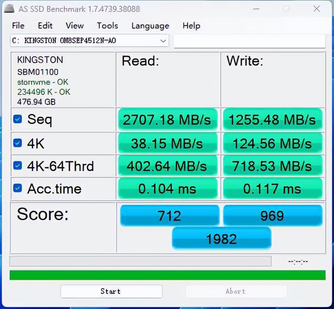Viewport: 334px width, 309px height.
Task: Open the File menu
Action: 18,26
